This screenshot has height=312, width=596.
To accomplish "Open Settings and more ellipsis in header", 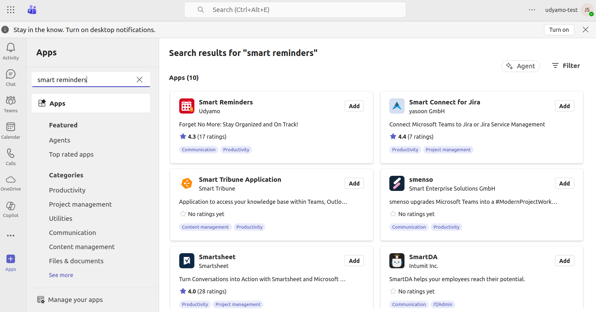I will pyautogui.click(x=532, y=10).
